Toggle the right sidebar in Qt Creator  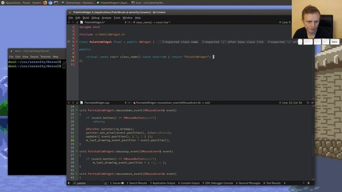[x=308, y=183]
